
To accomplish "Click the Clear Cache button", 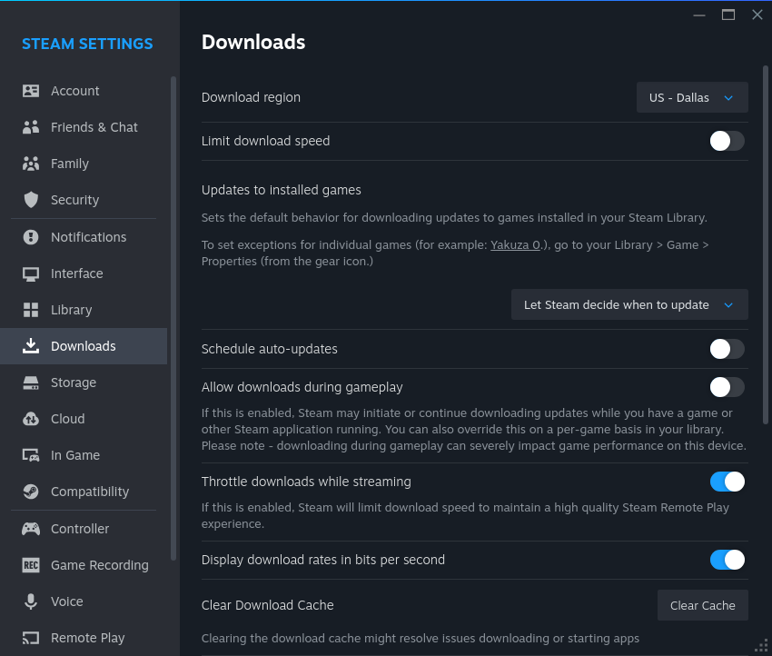I will pos(703,605).
